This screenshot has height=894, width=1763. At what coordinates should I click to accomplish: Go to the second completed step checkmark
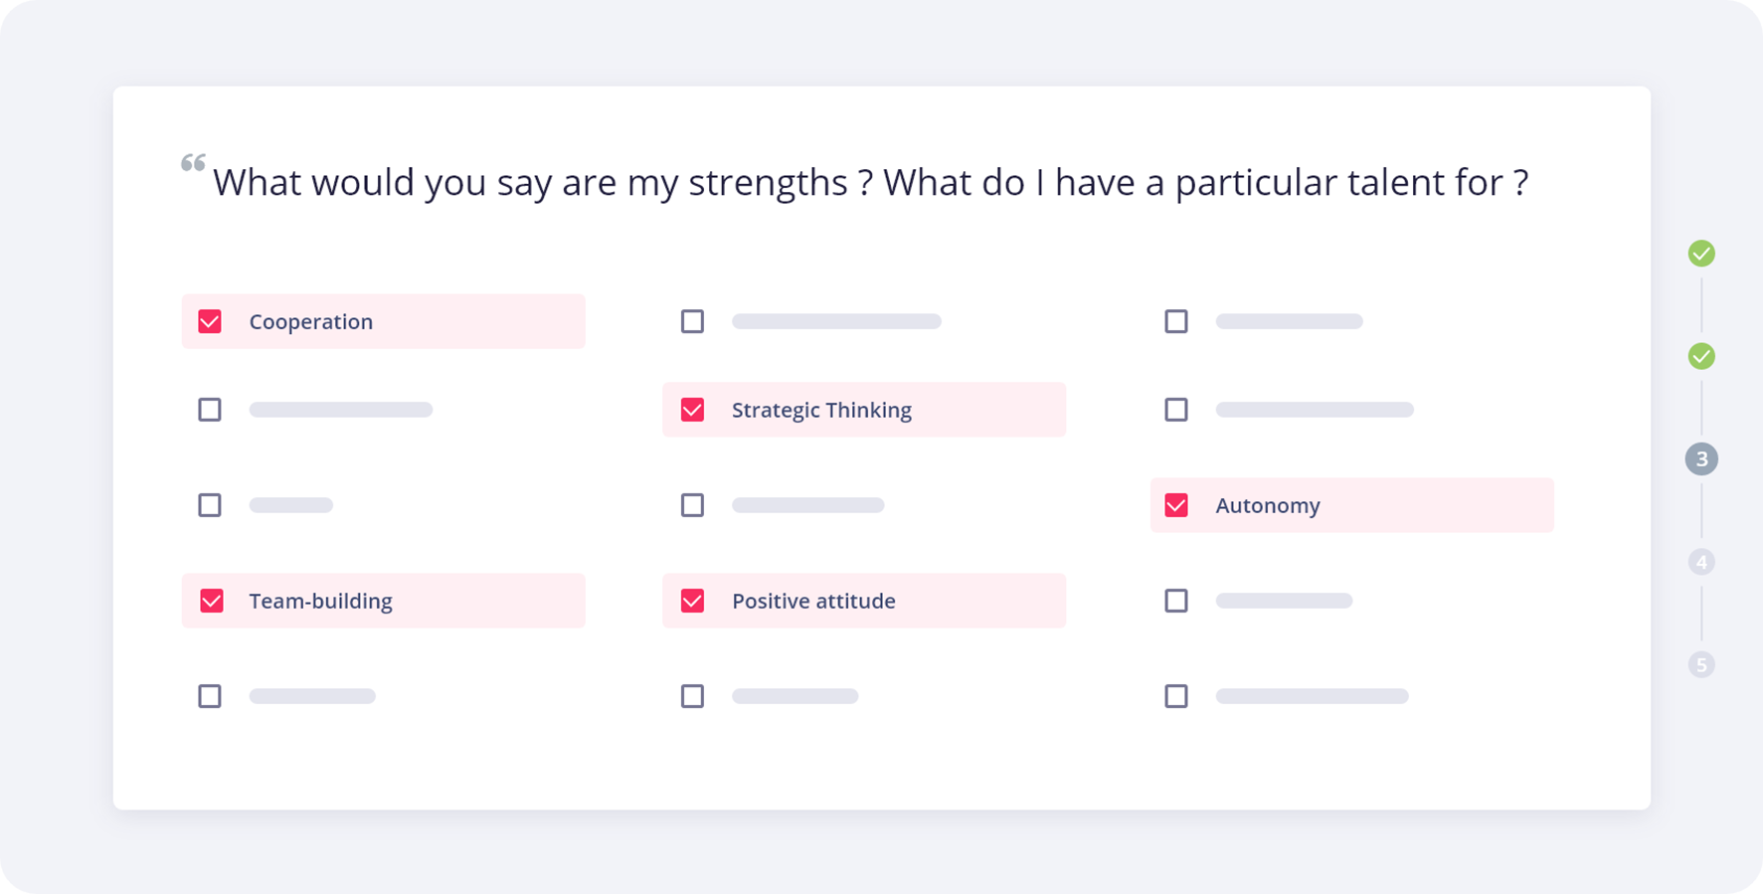1701,356
